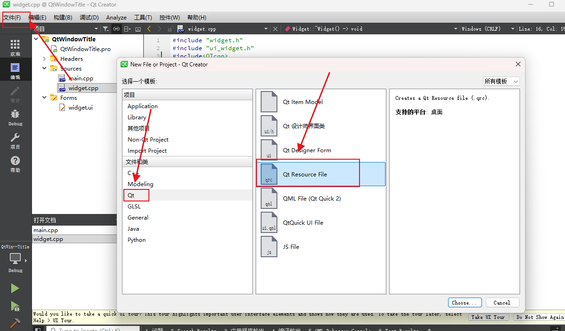Select the Java category

[187, 229]
